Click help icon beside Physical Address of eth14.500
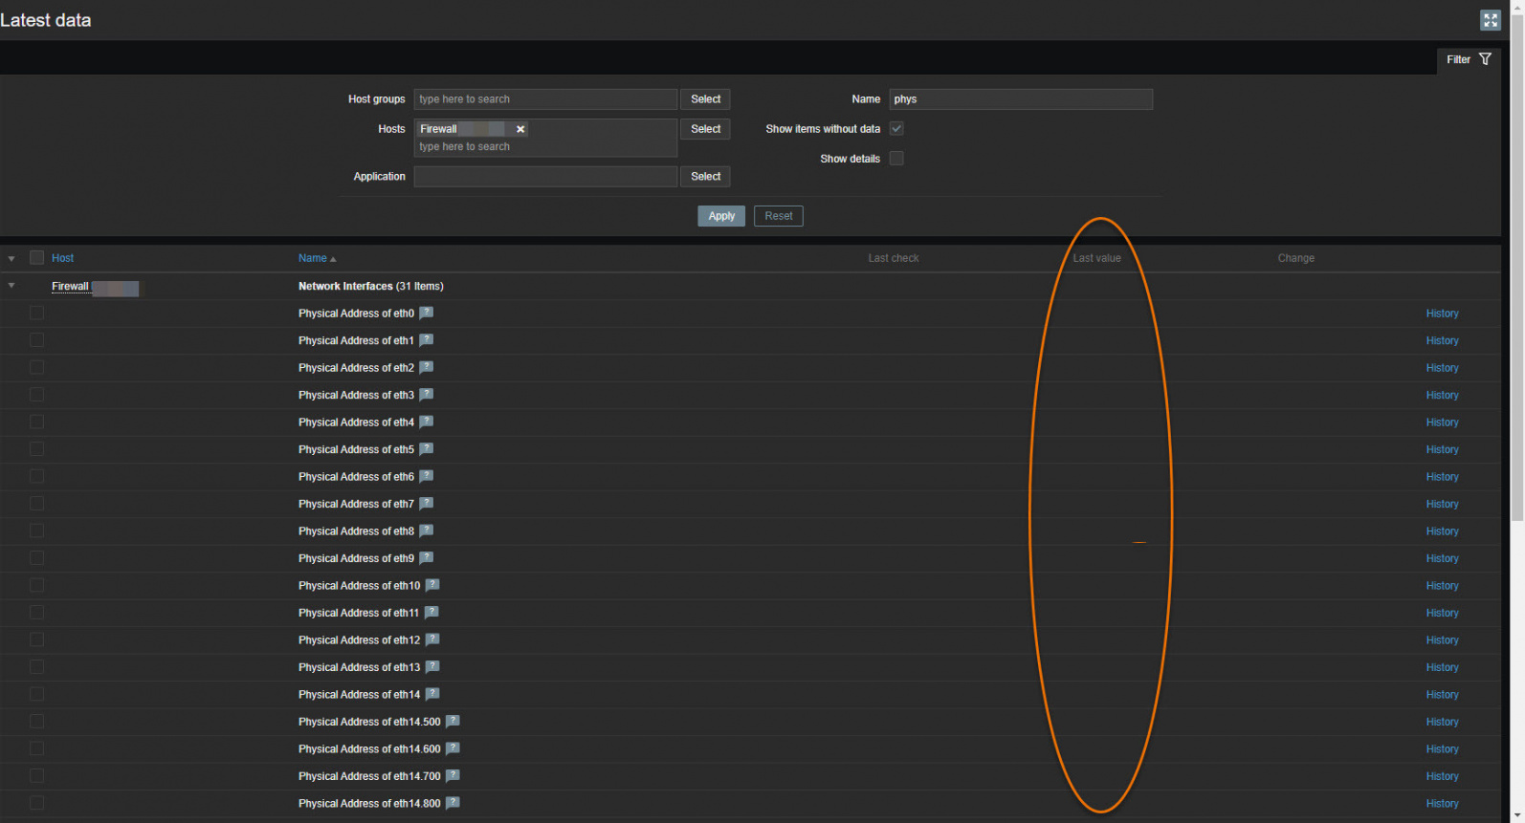1525x823 pixels. tap(453, 722)
